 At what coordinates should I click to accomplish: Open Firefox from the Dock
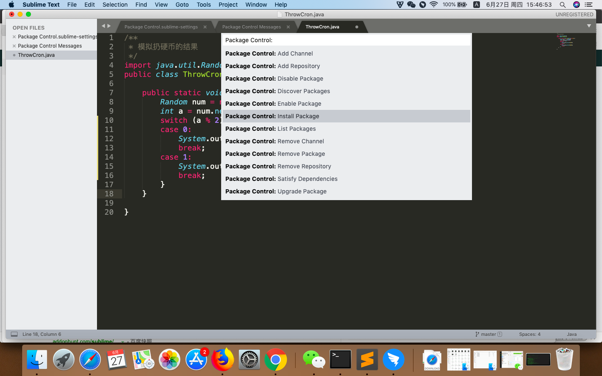(222, 359)
